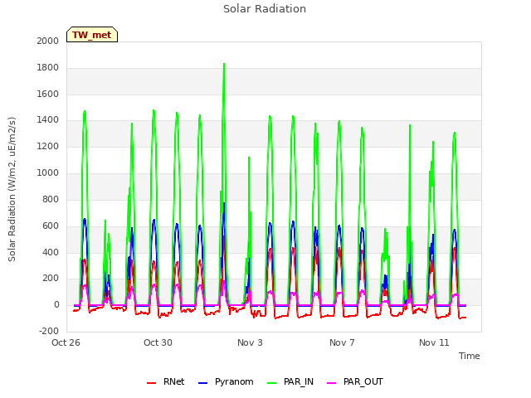Click the tallest PAR_IN peak near 1800
The height and width of the screenshot is (398, 531).
[x=224, y=64]
